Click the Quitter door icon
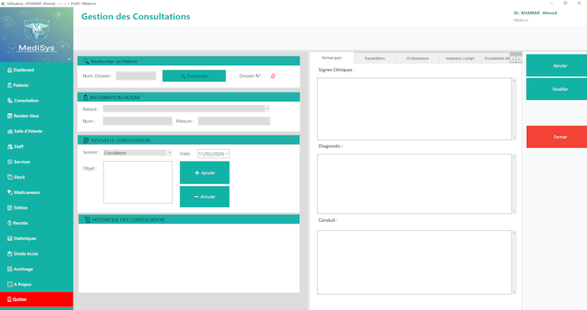 click(10, 299)
